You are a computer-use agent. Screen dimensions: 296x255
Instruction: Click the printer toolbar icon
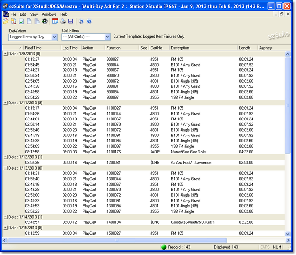(x=63, y=21)
